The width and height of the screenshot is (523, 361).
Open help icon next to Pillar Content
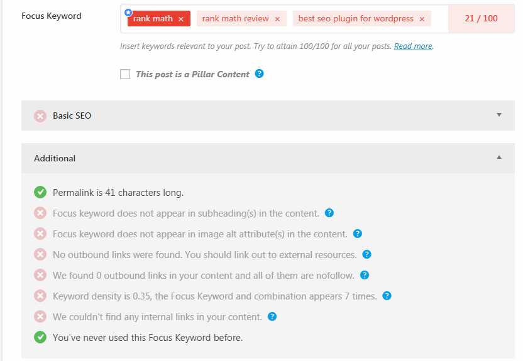coord(259,73)
